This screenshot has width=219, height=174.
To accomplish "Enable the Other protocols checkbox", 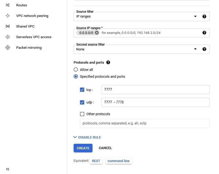I will pyautogui.click(x=82, y=114).
